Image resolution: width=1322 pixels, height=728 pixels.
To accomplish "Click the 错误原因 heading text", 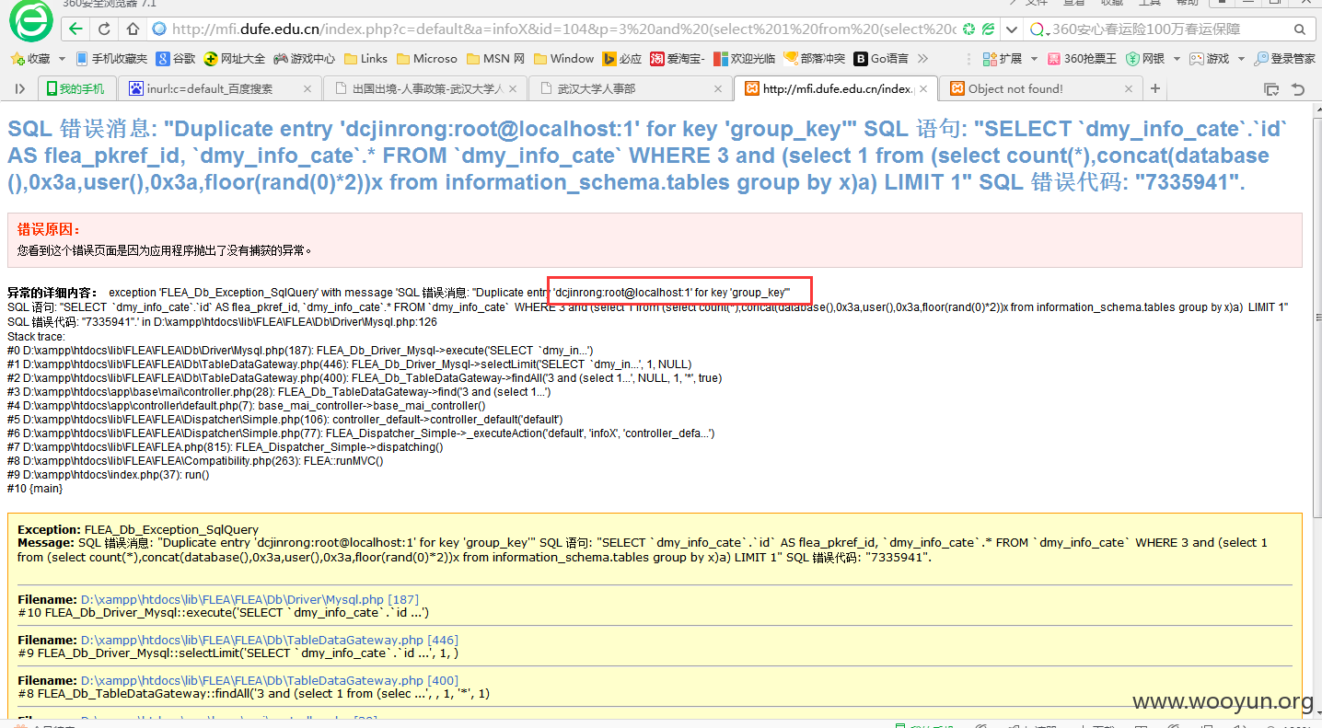I will click(49, 229).
